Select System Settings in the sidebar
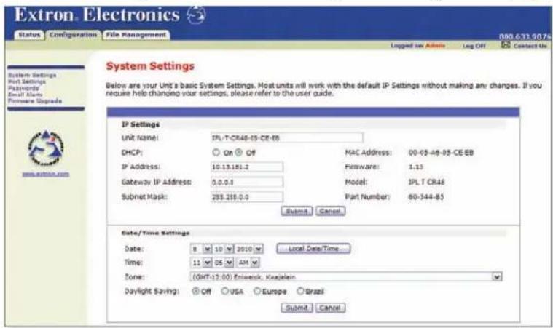Image resolution: width=553 pixels, height=328 pixels. (32, 75)
